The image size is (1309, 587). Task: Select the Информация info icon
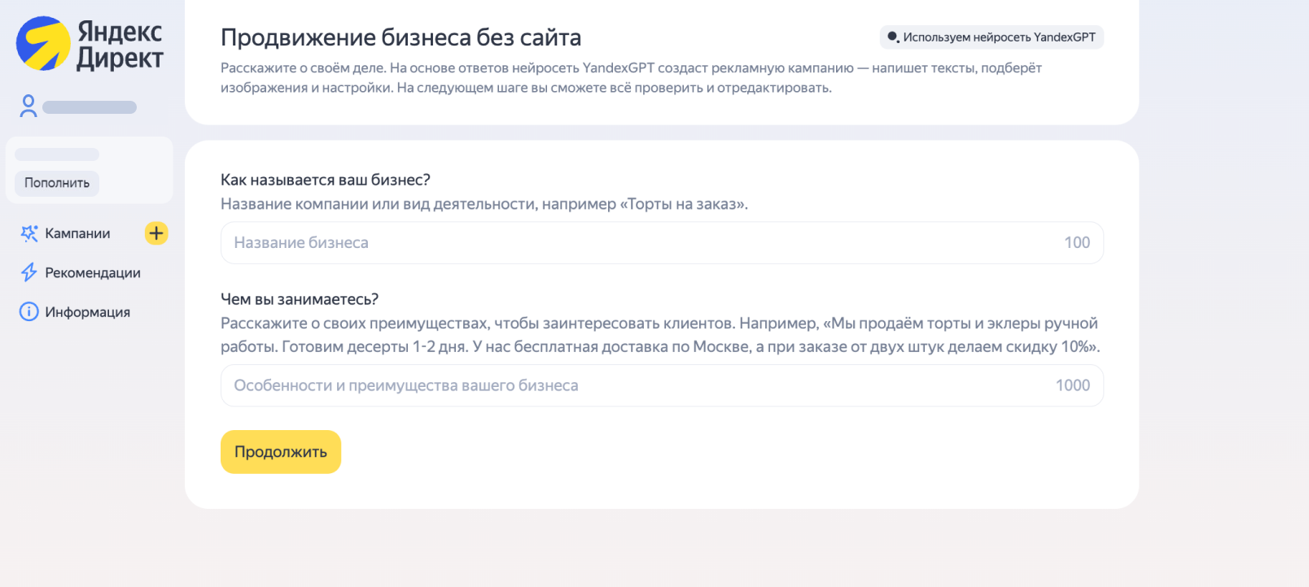(x=29, y=311)
